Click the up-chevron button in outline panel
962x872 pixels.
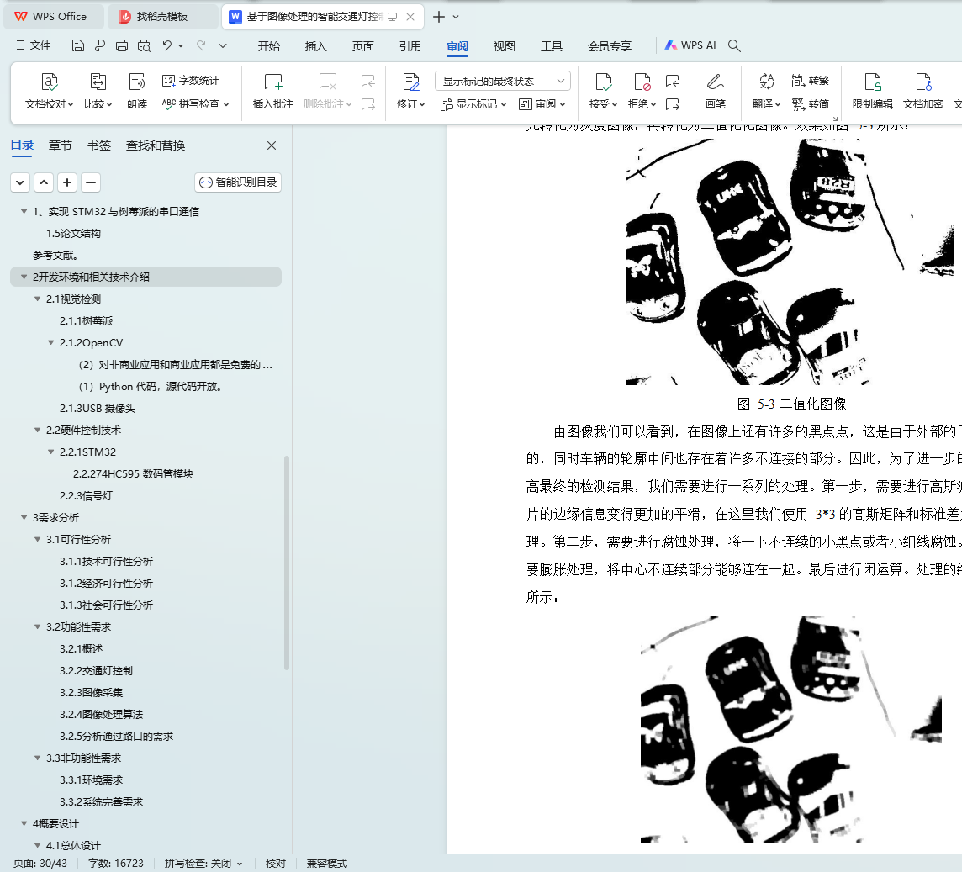coord(44,182)
